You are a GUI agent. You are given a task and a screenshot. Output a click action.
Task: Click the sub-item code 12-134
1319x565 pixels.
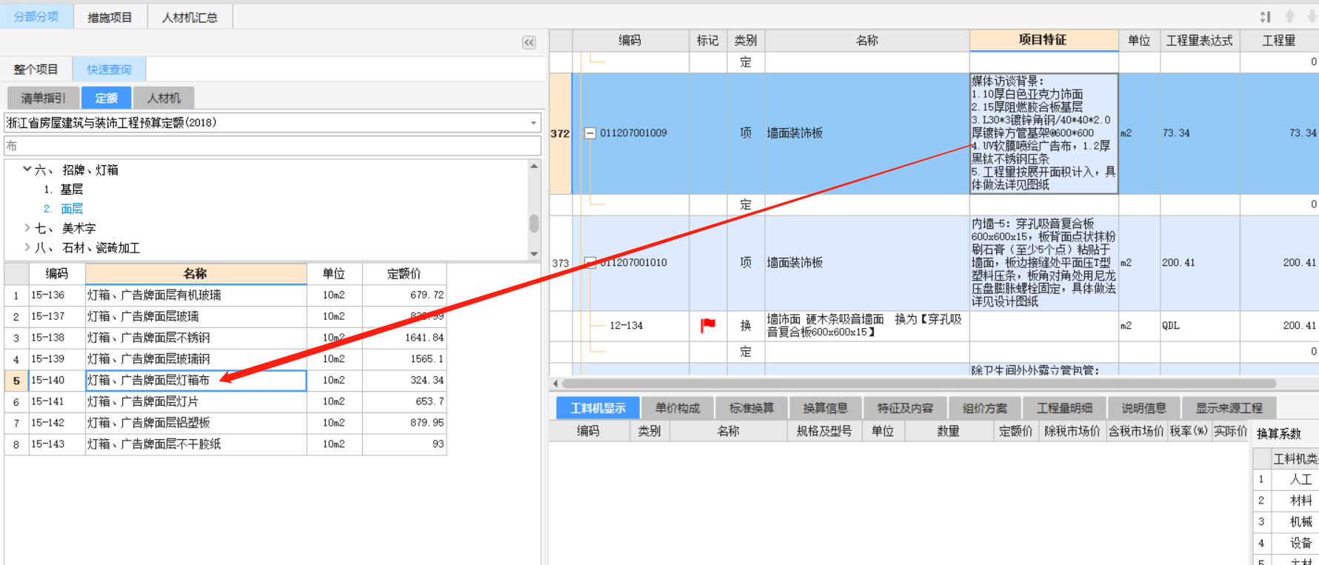coord(626,325)
